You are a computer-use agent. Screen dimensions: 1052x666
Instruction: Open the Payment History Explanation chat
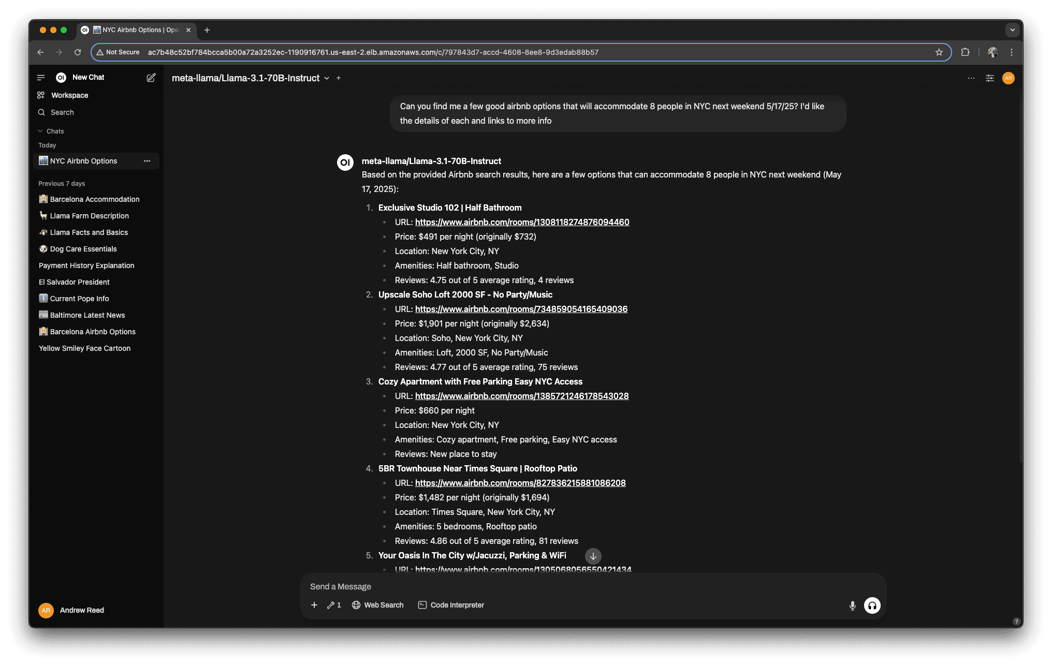[96, 265]
